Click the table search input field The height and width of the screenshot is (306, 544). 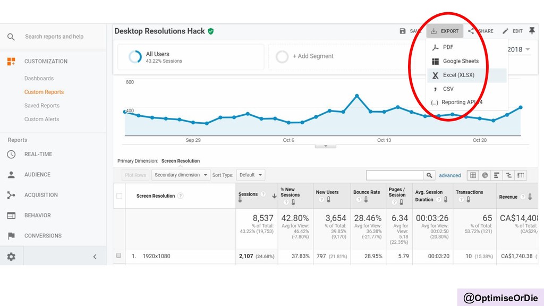(x=395, y=175)
